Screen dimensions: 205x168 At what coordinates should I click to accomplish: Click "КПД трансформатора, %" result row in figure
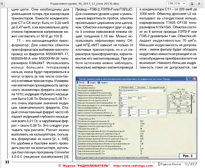88,129
